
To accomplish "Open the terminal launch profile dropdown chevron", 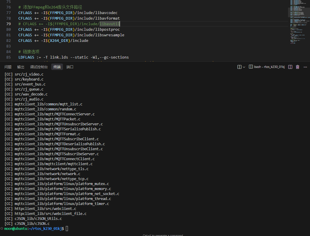I will tap(244, 67).
